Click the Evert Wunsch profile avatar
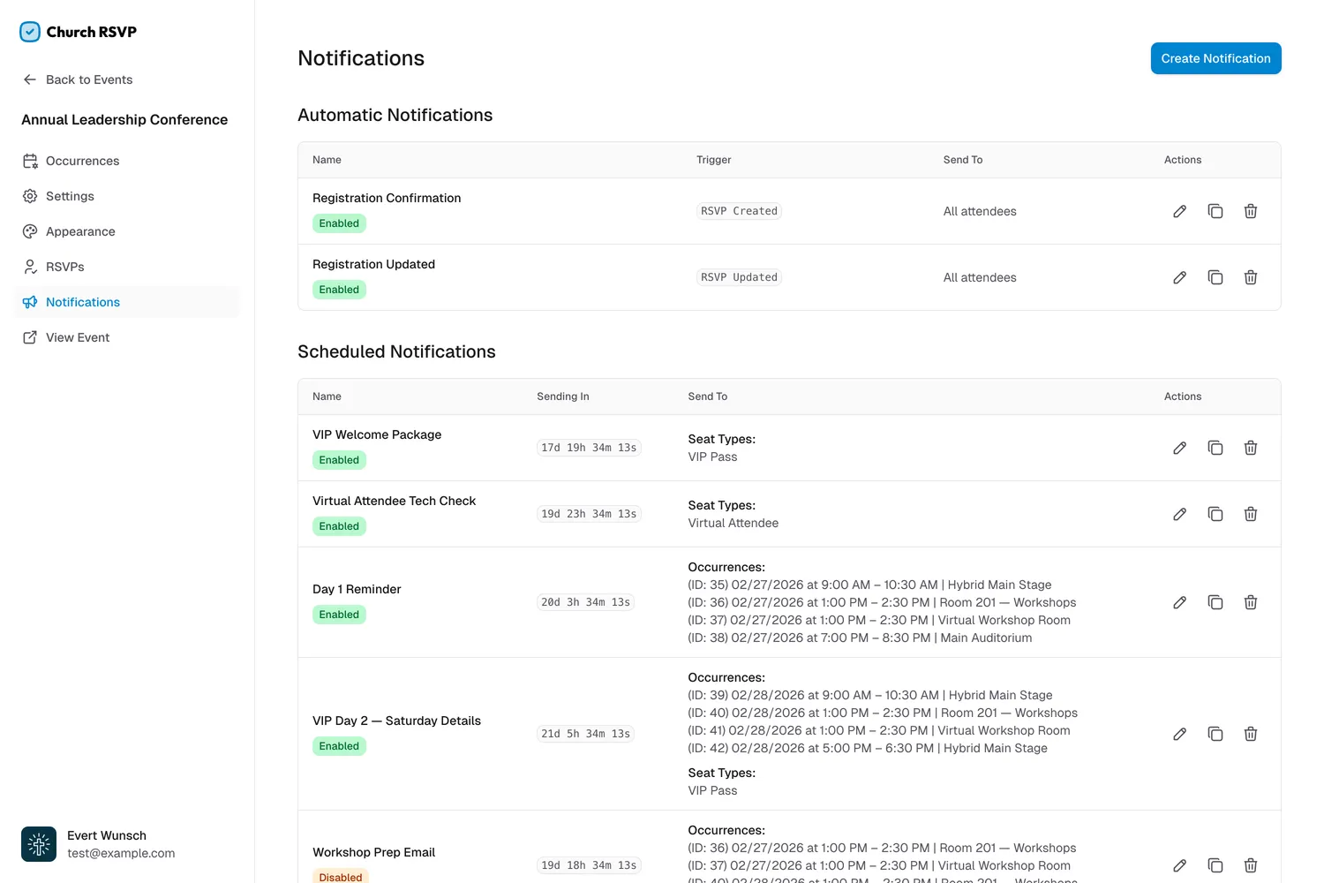Screen dimensions: 1324x883 point(39,844)
